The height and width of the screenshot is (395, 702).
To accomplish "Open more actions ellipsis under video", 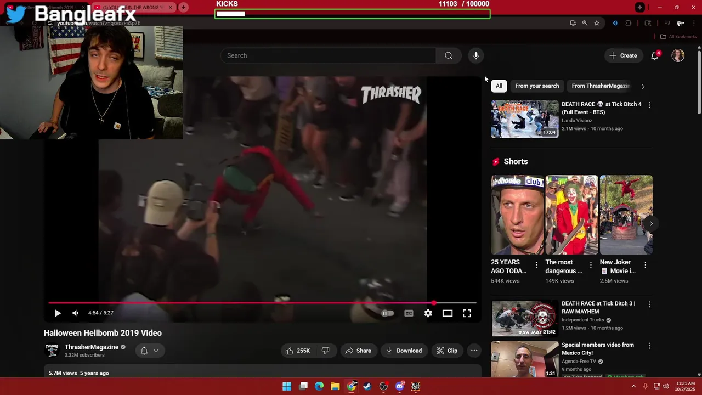I will [x=474, y=351].
